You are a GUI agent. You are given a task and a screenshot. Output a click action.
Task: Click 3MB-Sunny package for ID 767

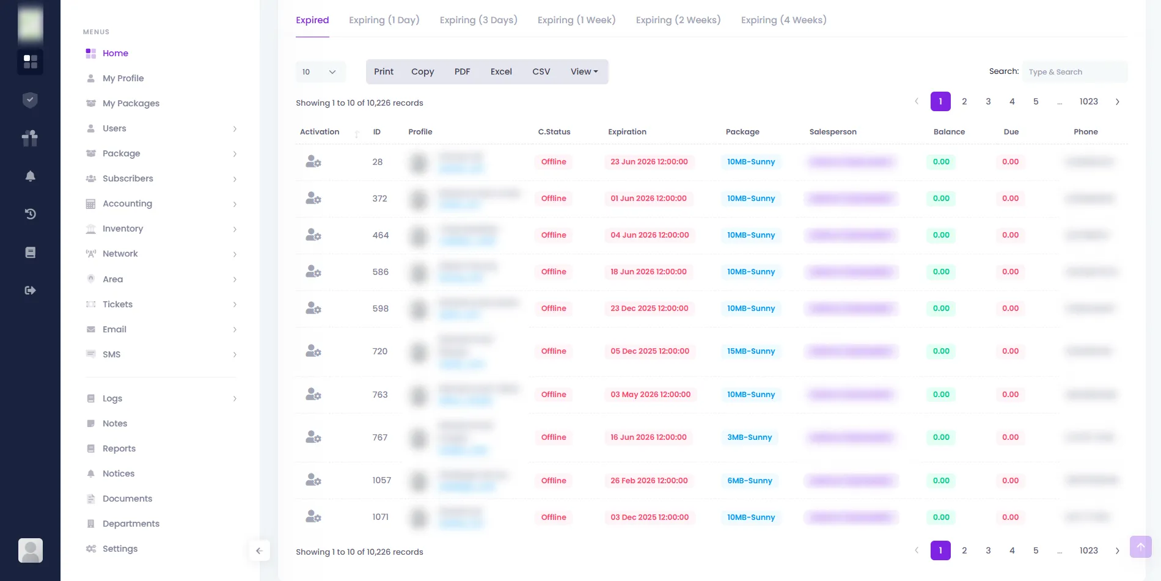(749, 437)
